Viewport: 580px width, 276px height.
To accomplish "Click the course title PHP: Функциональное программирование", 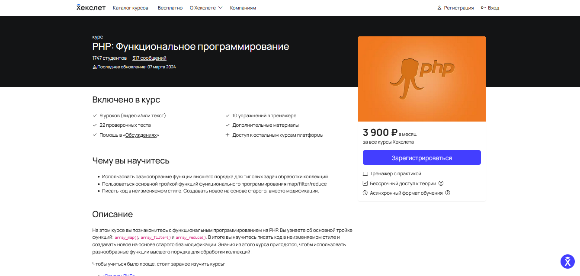I will click(191, 46).
